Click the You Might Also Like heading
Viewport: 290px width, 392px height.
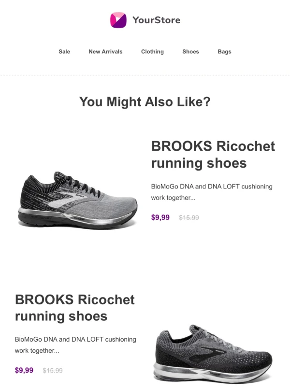coord(145,102)
